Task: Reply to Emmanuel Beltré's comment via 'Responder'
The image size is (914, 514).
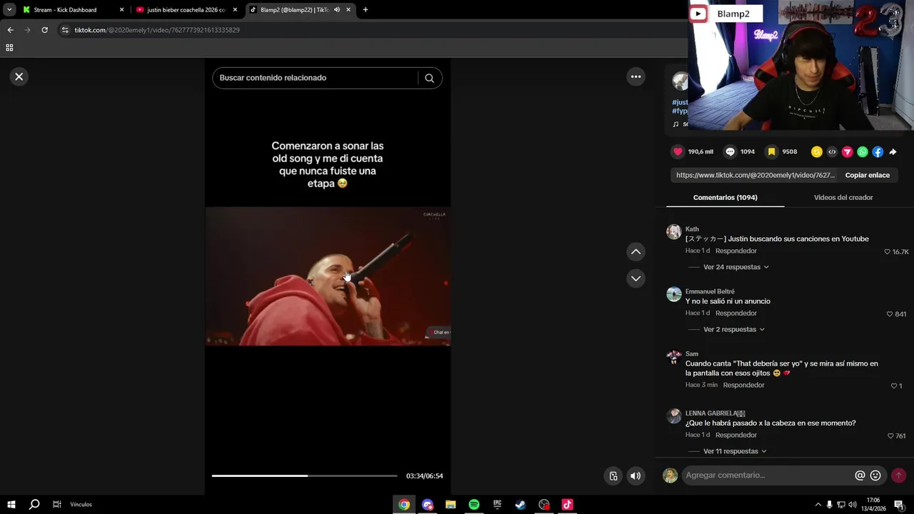Action: coord(735,313)
